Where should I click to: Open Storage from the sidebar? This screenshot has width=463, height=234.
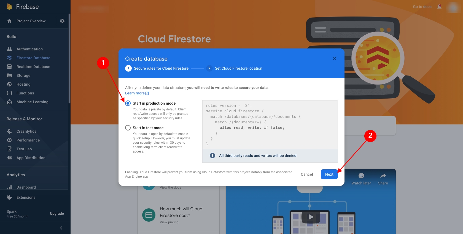[x=23, y=75]
